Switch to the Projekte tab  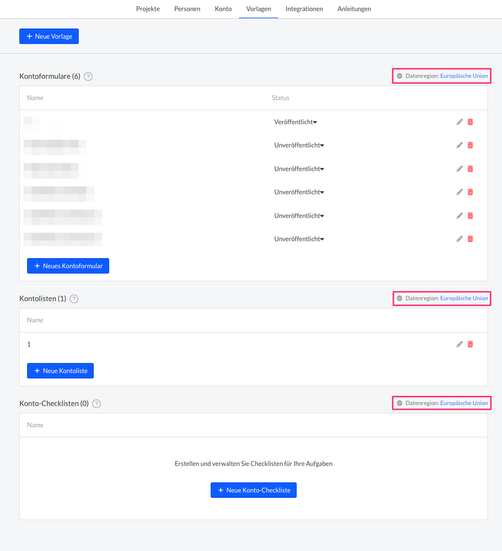[148, 9]
